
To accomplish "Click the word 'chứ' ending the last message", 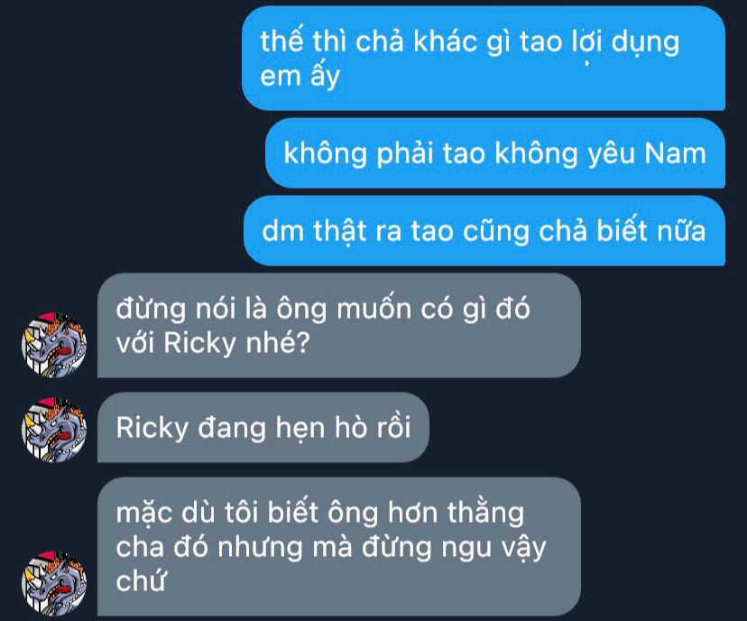I will pos(141,581).
